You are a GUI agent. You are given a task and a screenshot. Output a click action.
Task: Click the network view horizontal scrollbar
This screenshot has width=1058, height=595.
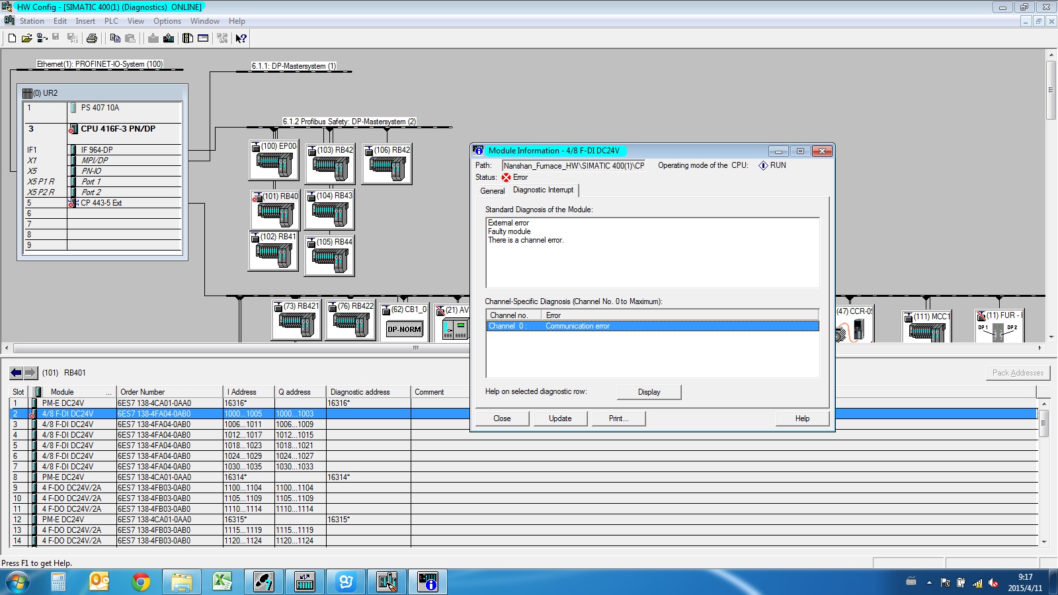522,348
